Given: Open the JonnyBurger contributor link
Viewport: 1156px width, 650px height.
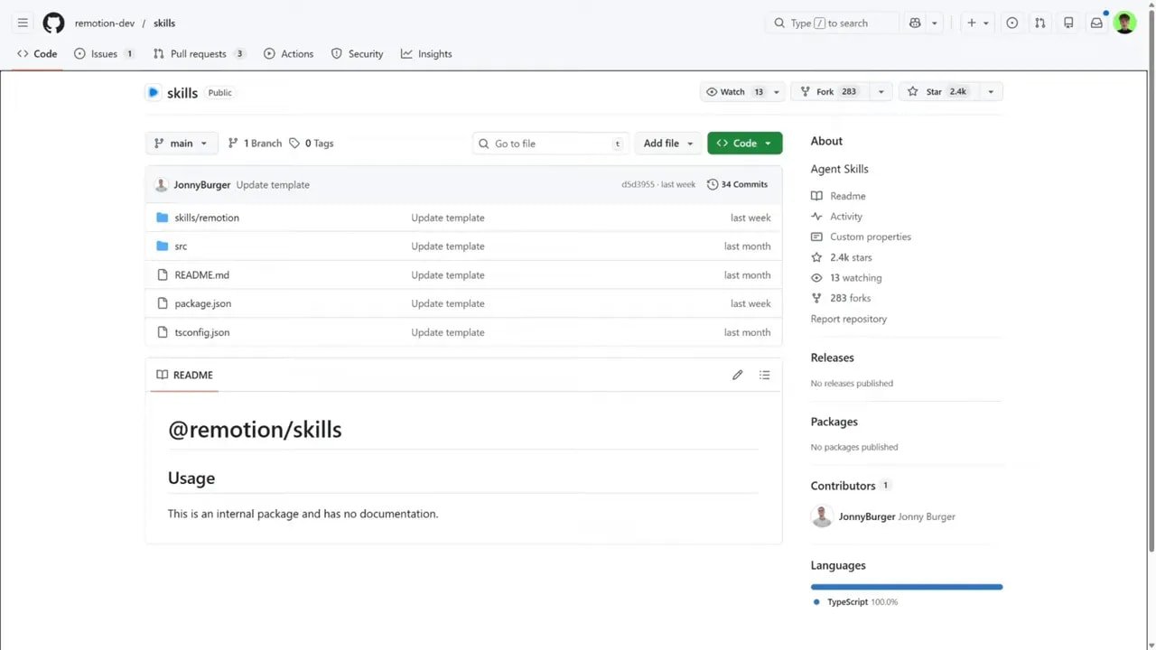Looking at the screenshot, I should [866, 516].
